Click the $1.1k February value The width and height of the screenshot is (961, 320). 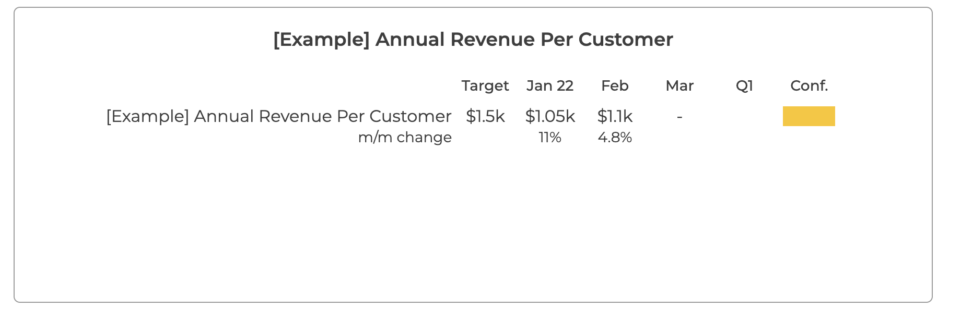pyautogui.click(x=615, y=116)
